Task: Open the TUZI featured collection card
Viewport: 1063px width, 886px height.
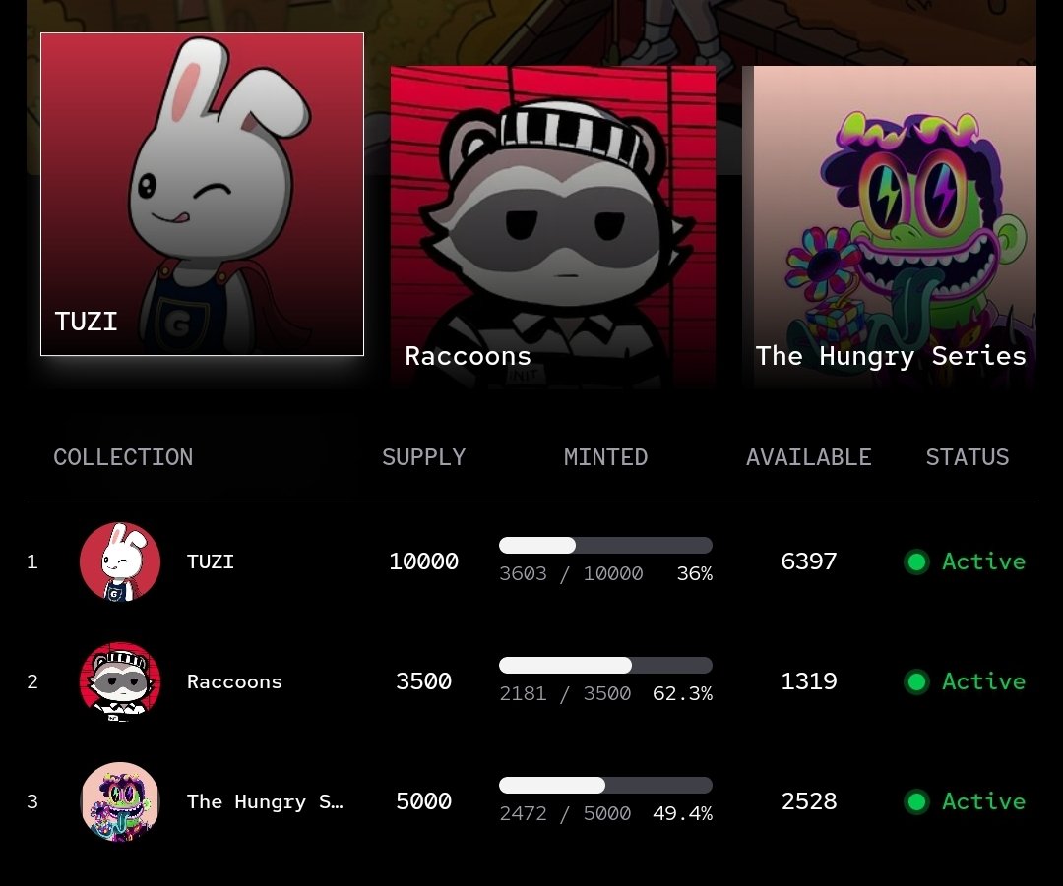Action: pos(202,194)
